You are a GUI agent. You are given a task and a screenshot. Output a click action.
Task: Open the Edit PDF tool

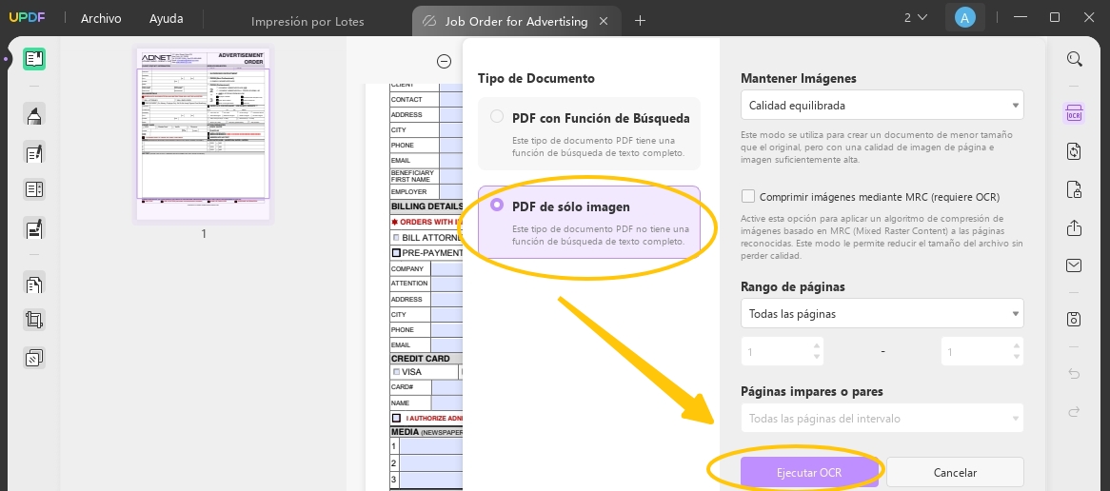(34, 152)
